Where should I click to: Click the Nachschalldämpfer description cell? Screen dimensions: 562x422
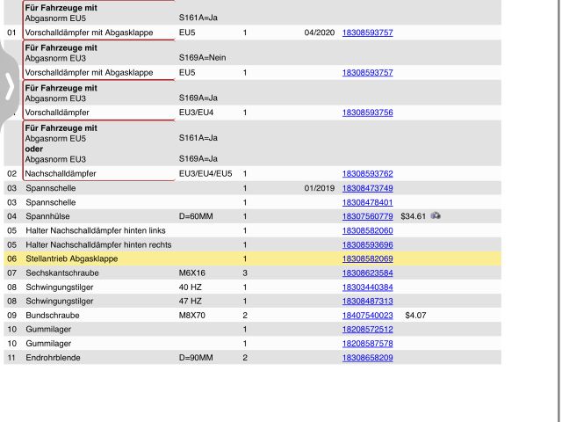pyautogui.click(x=61, y=174)
